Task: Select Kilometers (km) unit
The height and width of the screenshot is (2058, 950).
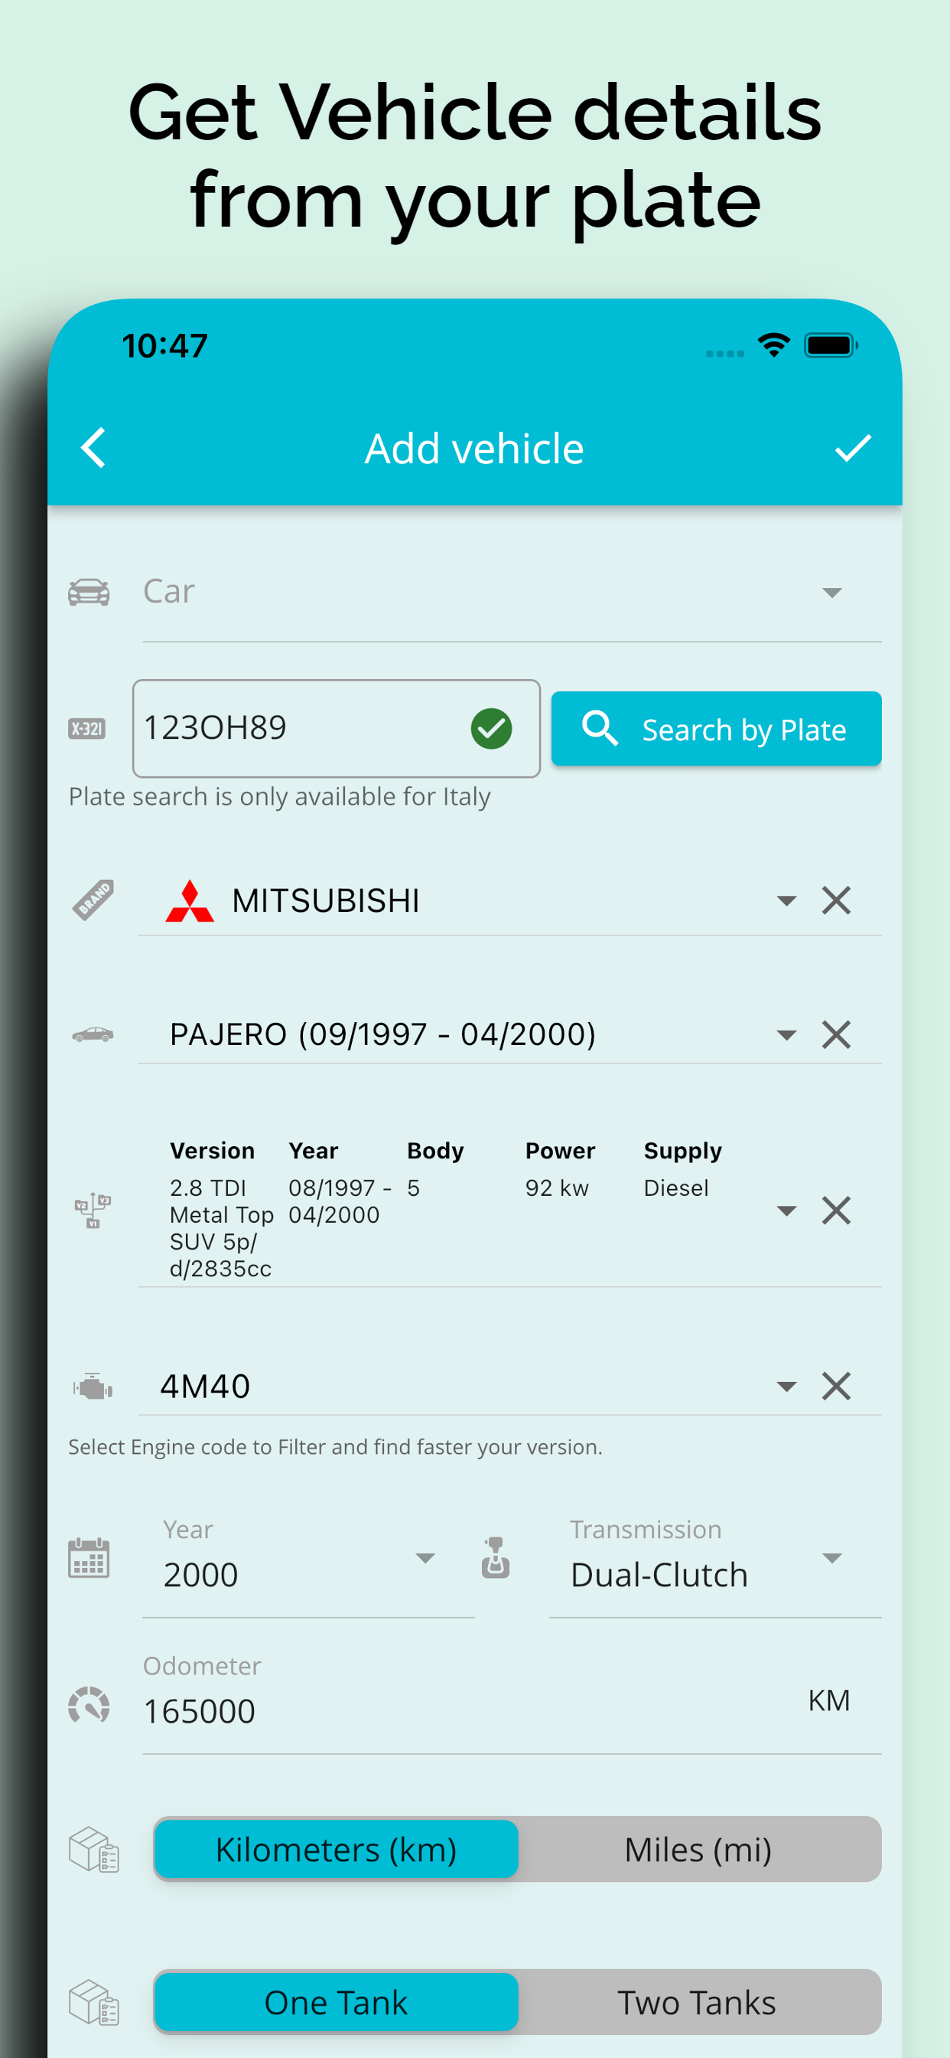Action: click(336, 1850)
